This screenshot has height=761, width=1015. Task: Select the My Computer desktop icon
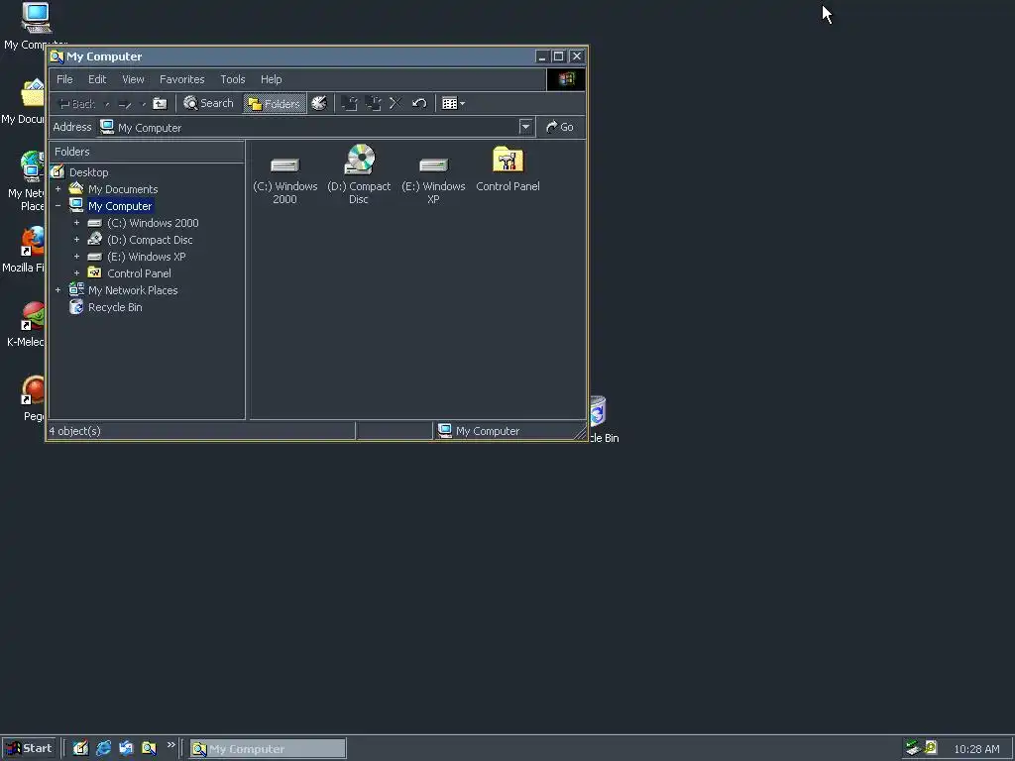[x=35, y=26]
